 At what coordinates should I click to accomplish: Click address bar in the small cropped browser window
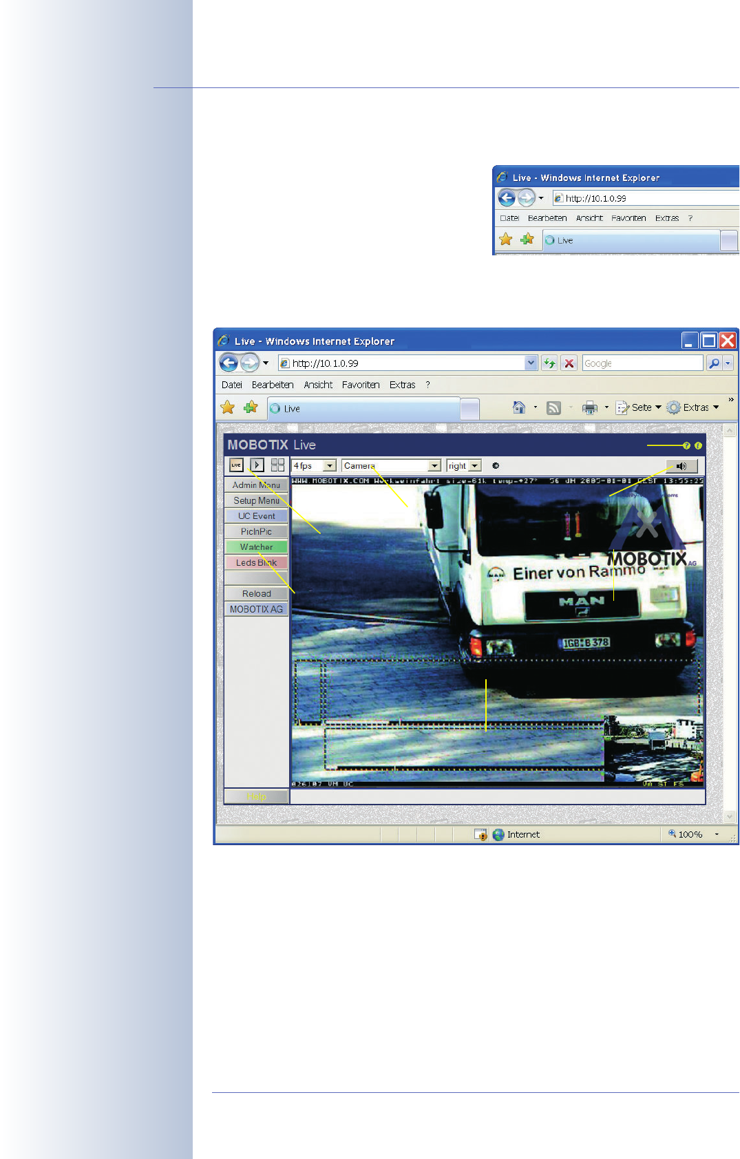coord(646,198)
